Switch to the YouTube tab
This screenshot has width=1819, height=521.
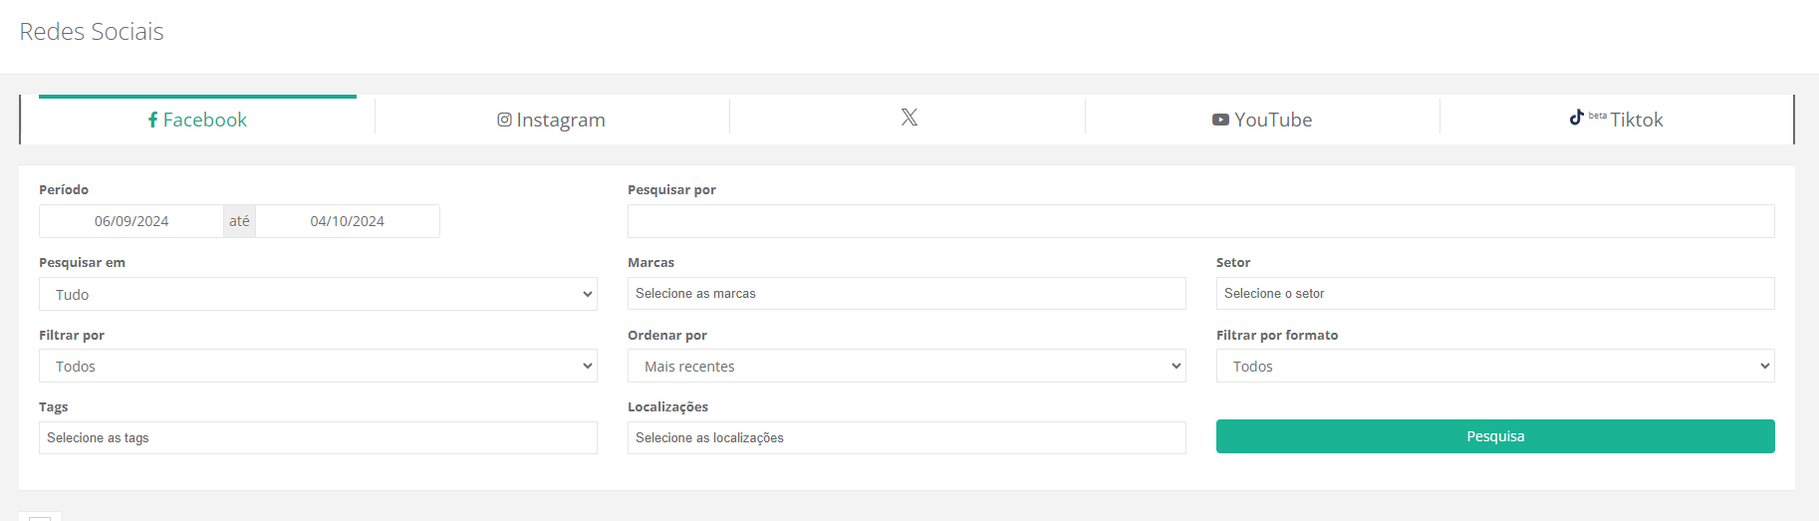point(1262,120)
